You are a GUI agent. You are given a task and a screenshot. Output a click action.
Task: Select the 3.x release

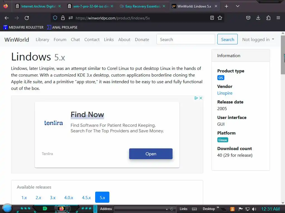(x=53, y=197)
